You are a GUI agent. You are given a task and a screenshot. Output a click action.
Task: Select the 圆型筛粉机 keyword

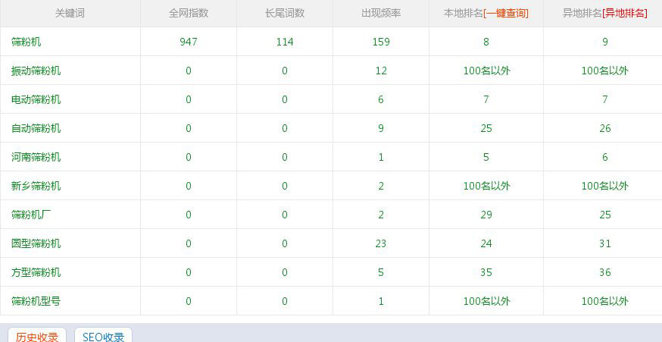pyautogui.click(x=36, y=244)
